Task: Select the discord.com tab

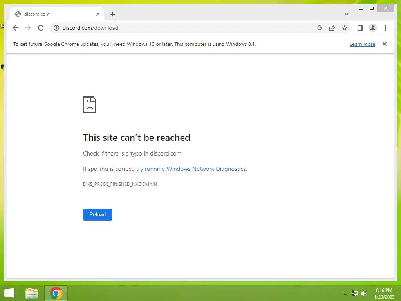Action: point(57,14)
